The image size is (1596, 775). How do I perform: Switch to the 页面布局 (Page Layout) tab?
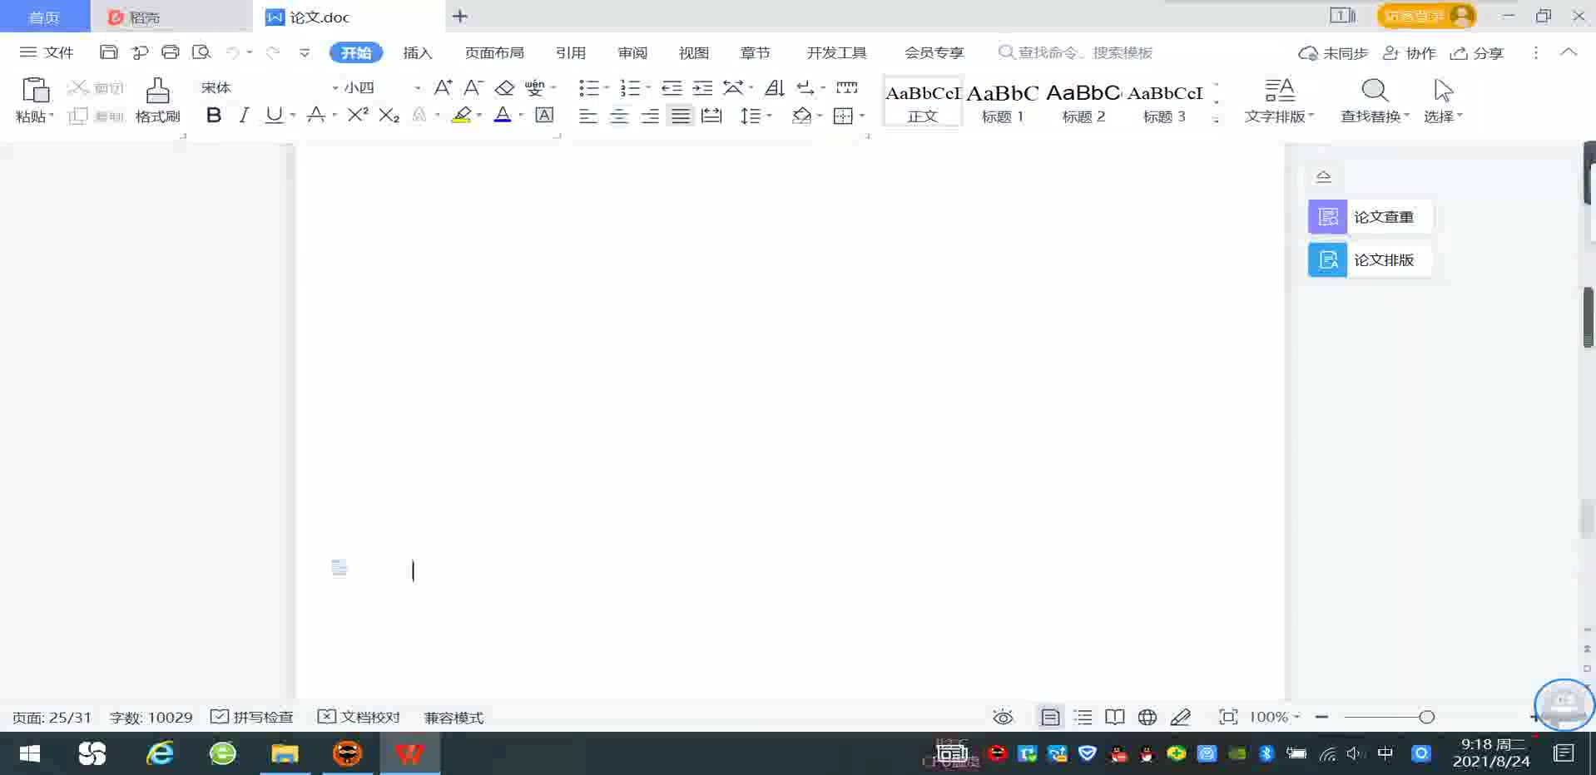(494, 52)
